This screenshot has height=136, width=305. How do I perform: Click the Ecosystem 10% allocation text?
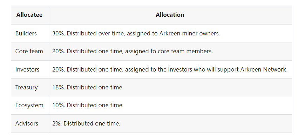(88, 105)
